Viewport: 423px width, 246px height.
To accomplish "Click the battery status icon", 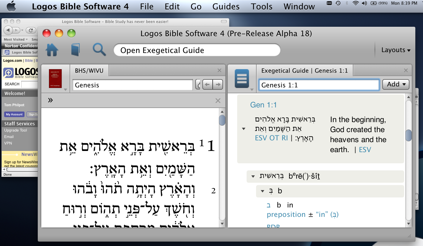I will coord(374,3).
